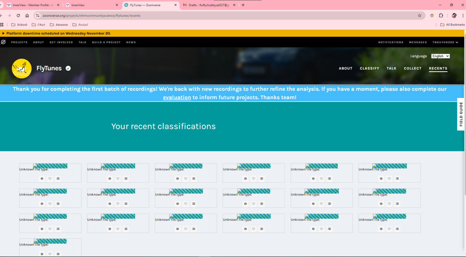Show info for first card in third row
The width and height of the screenshot is (466, 257).
pos(42,229)
